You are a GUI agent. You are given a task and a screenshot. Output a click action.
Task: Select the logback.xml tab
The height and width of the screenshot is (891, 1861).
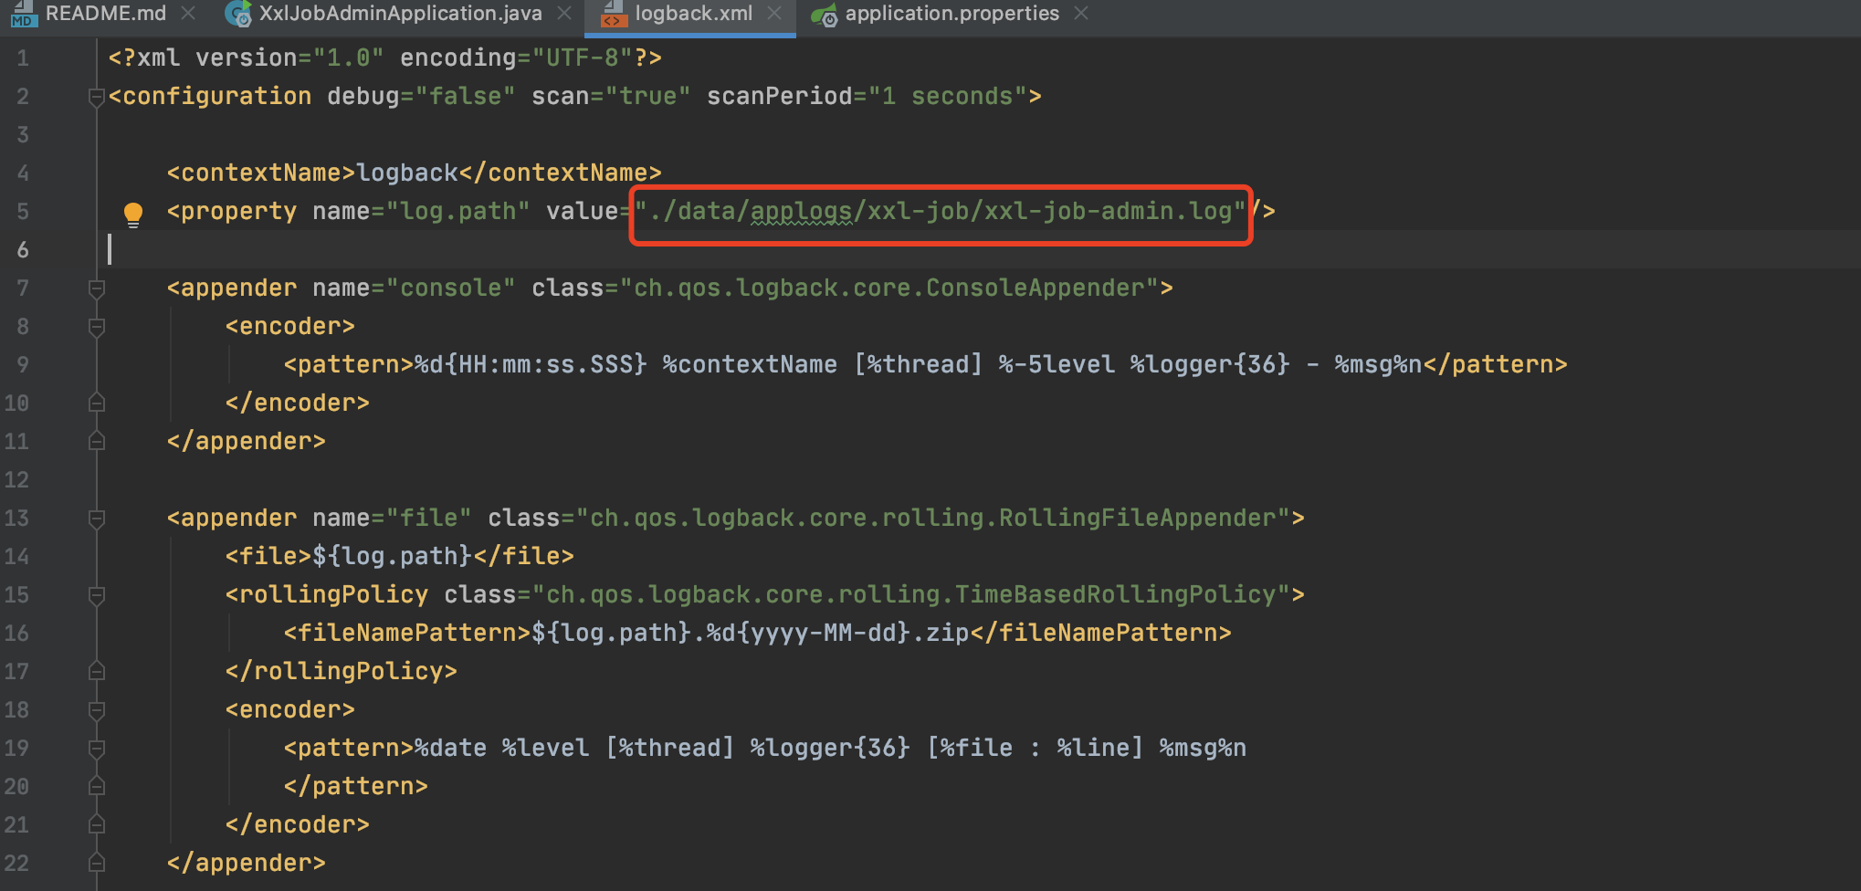(694, 14)
